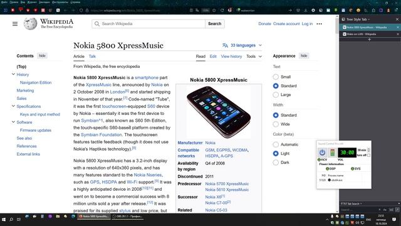
Task: Switch to the Talk tab
Action: pyautogui.click(x=92, y=56)
